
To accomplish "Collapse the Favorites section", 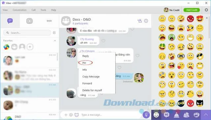I will click(x=55, y=41).
